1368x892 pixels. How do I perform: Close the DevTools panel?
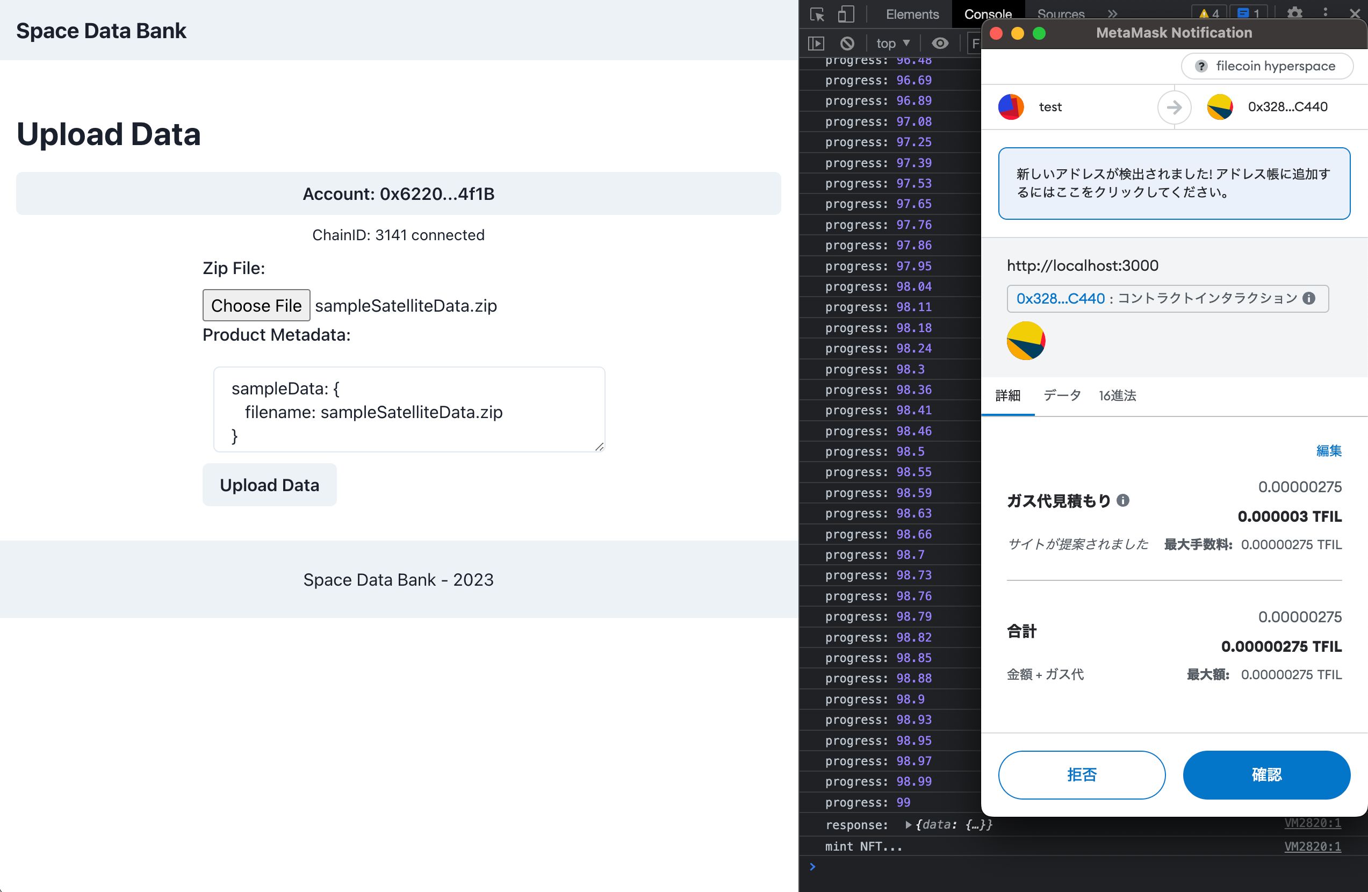(1355, 13)
